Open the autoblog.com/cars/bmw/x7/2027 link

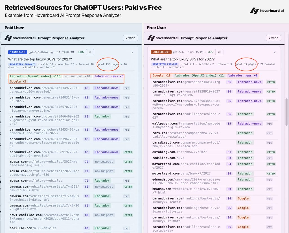(179, 152)
